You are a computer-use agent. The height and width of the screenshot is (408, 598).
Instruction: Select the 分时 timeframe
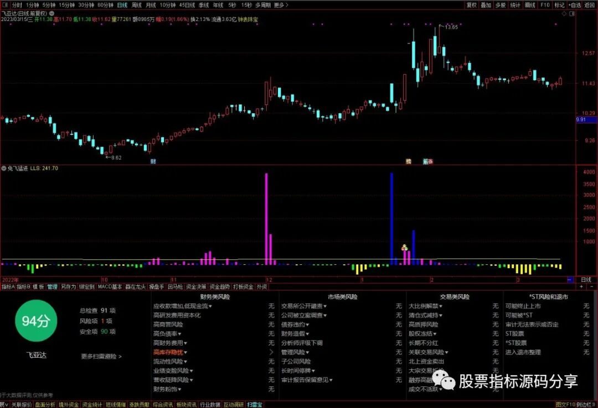(17, 5)
